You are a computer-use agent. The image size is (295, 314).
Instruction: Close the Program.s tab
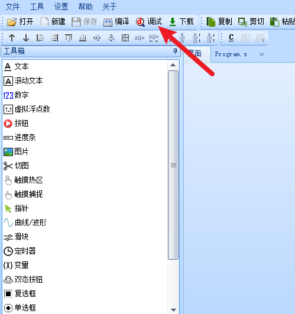[x=261, y=54]
